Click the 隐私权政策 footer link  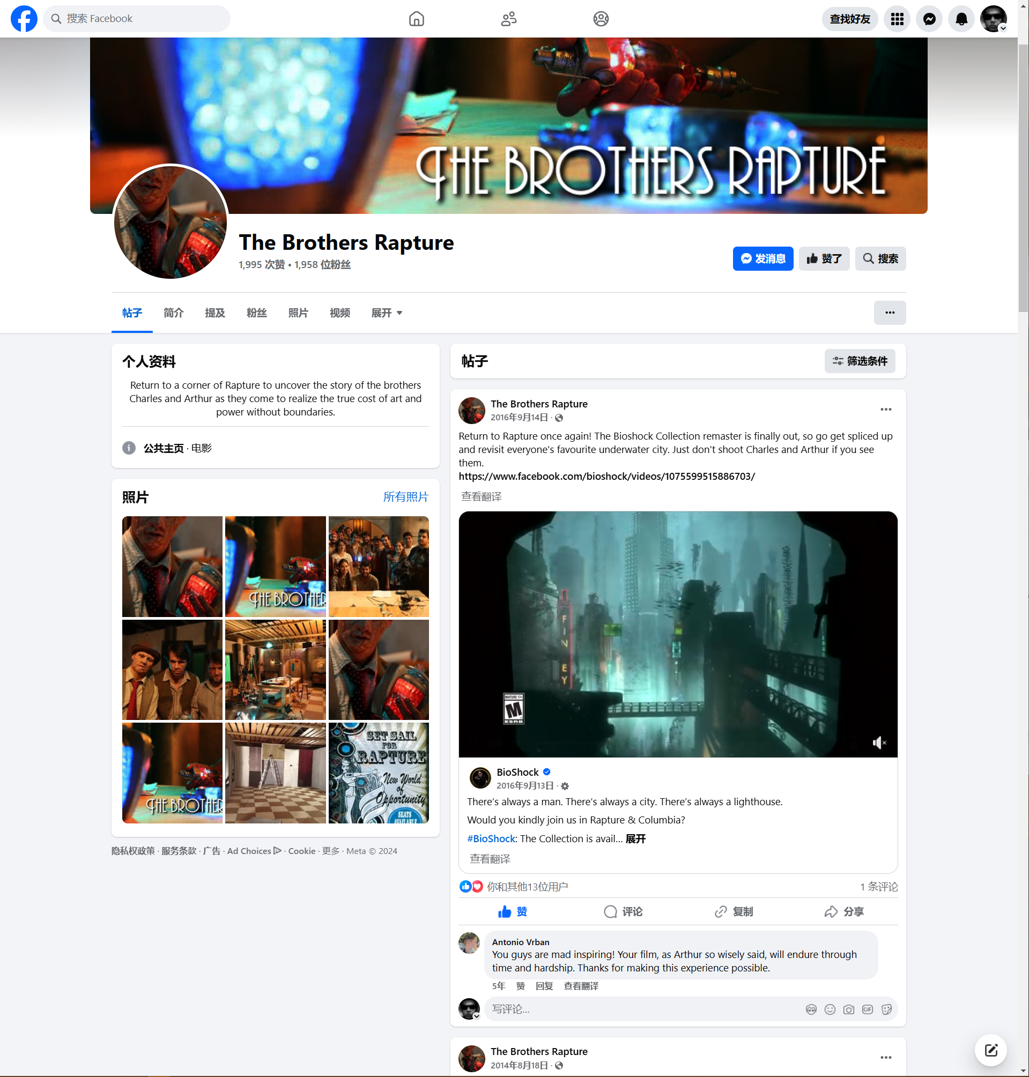133,851
